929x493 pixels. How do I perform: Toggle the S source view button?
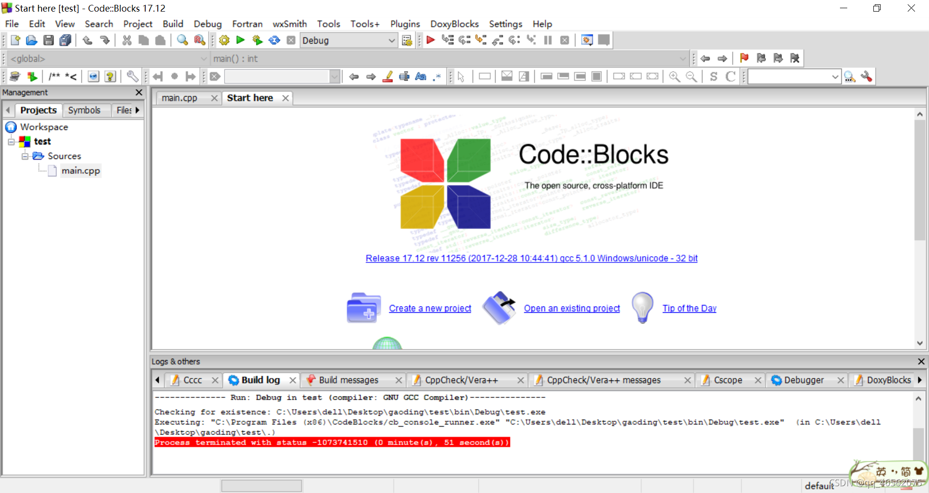click(x=714, y=76)
